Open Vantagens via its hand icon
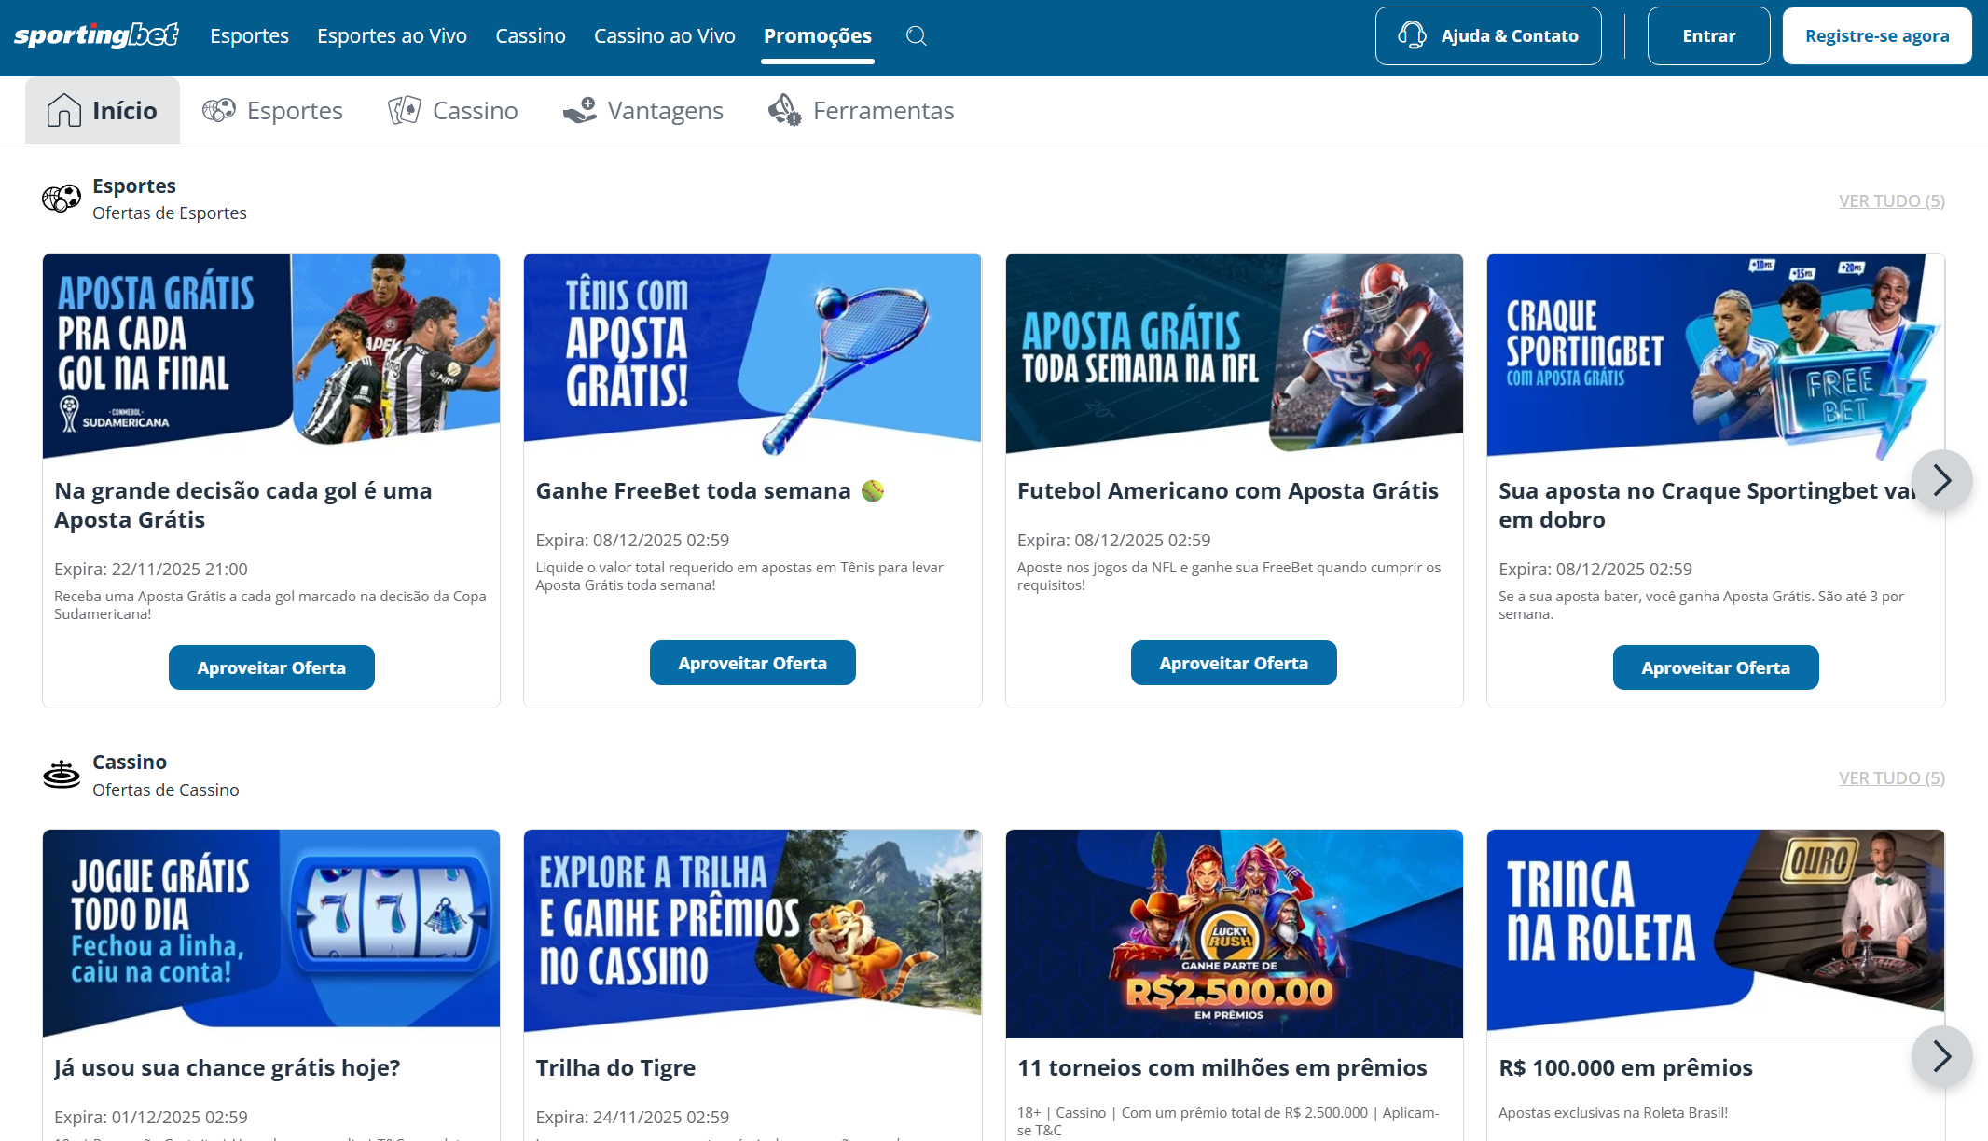The height and width of the screenshot is (1141, 1988). 579,109
